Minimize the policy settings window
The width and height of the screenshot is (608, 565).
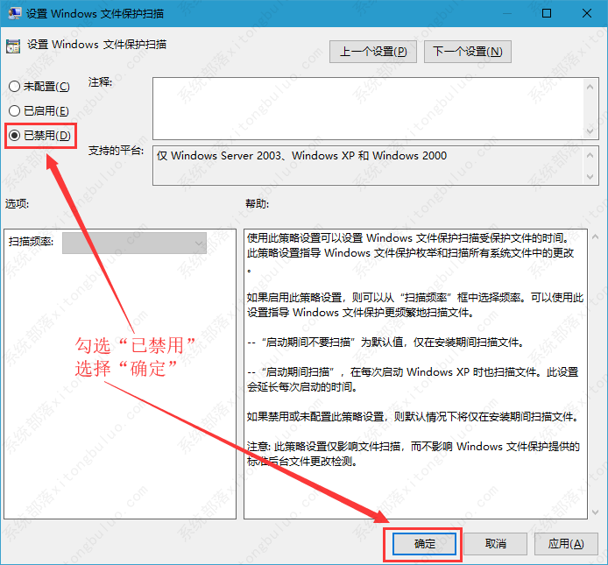click(506, 14)
